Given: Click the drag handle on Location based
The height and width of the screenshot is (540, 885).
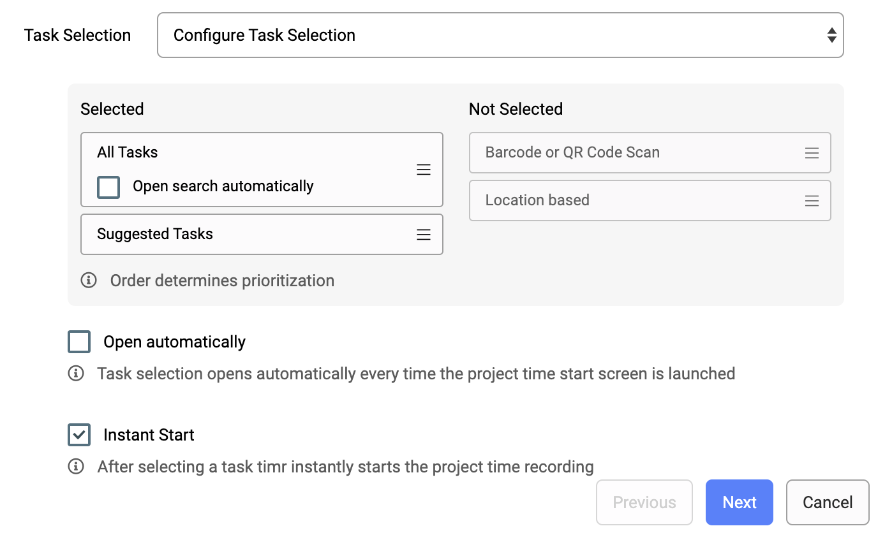Looking at the screenshot, I should pos(812,201).
